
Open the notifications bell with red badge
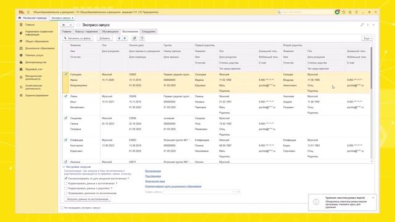tap(337, 12)
